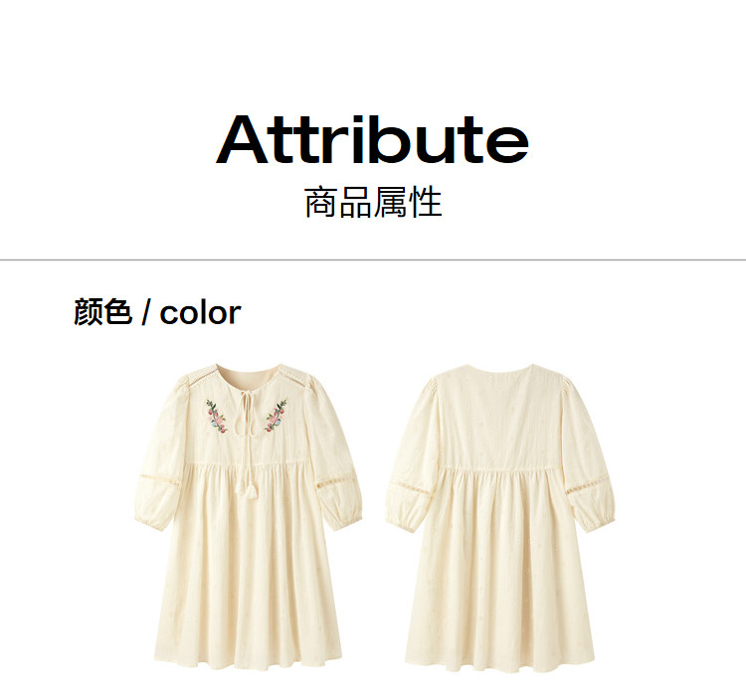Click right sleeve of front dress
This screenshot has height=683, width=746.
coord(334,454)
